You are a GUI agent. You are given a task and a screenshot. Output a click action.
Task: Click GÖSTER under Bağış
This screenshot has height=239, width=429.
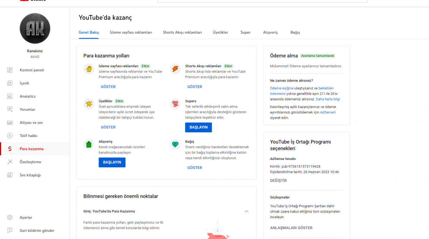195,167
